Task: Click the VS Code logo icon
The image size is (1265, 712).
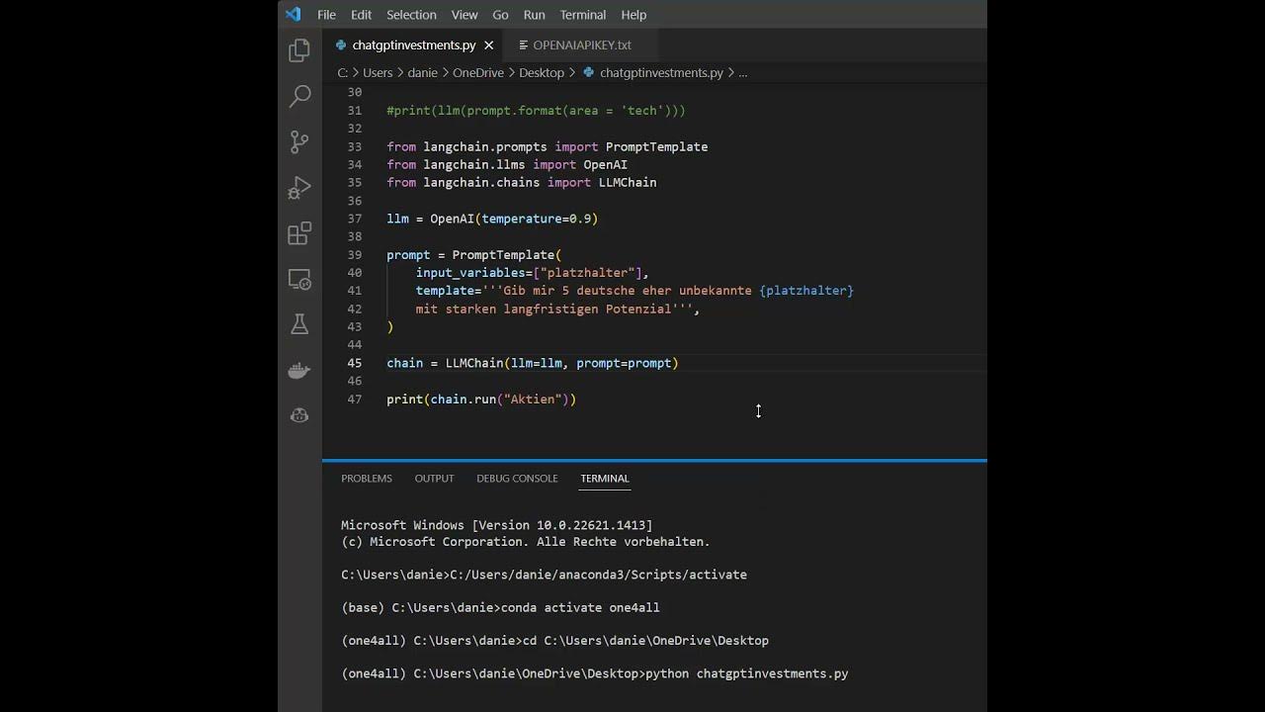Action: (294, 15)
